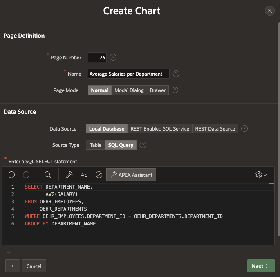Validate SQL with the checkmark icon
The width and height of the screenshot is (280, 277).
click(x=99, y=175)
